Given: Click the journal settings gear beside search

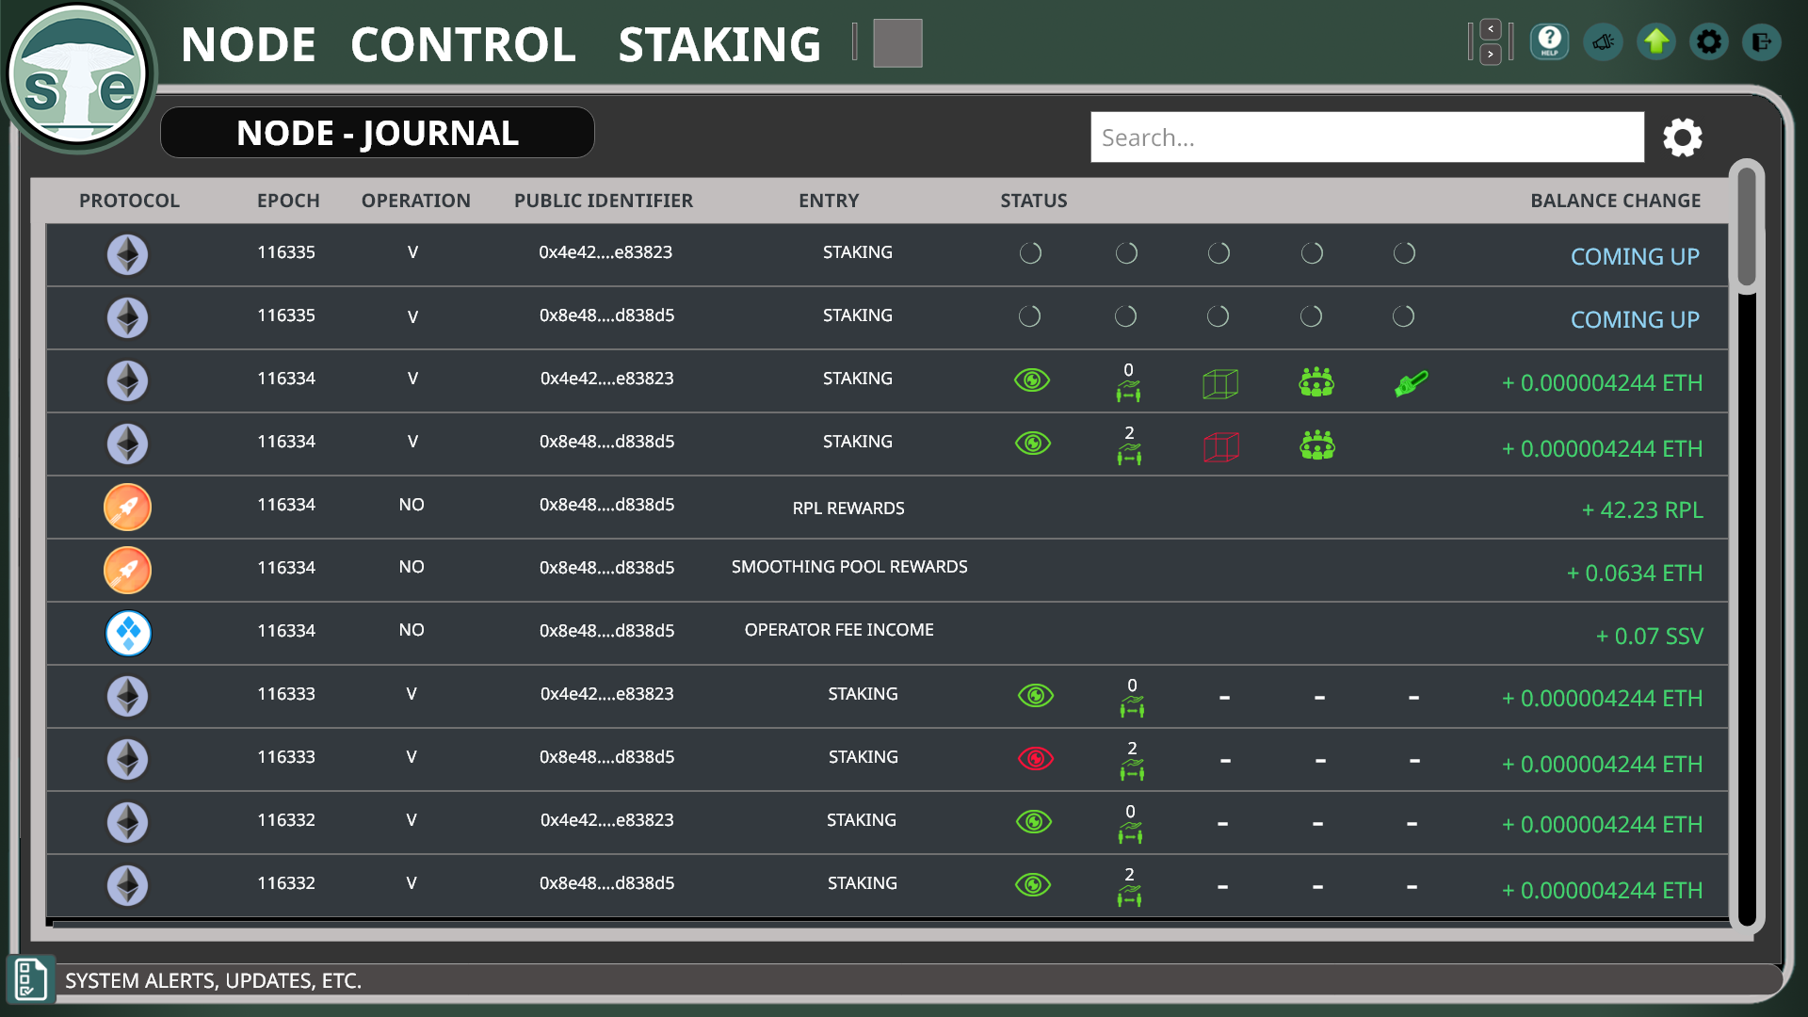Looking at the screenshot, I should (1683, 137).
